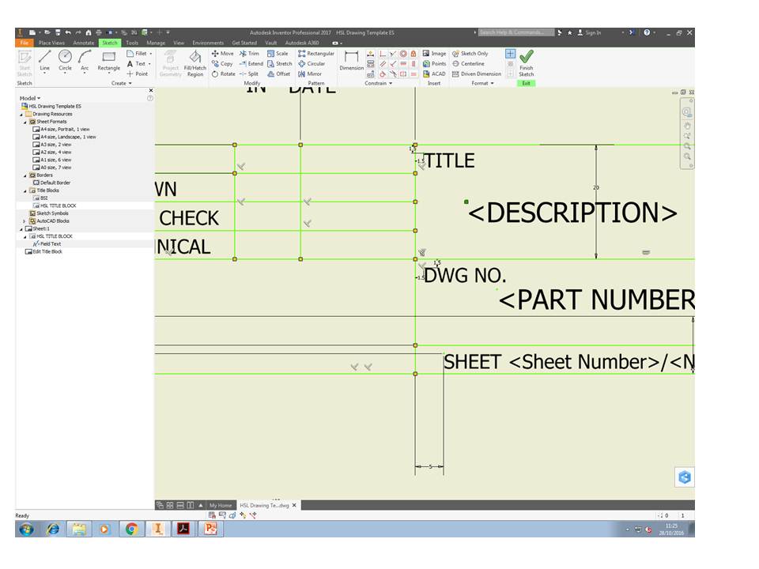
Task: Switch to the Annotate ribbon tab
Action: pyautogui.click(x=82, y=43)
